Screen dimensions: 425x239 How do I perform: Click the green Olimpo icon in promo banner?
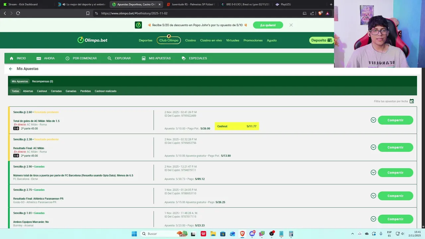coord(138,25)
